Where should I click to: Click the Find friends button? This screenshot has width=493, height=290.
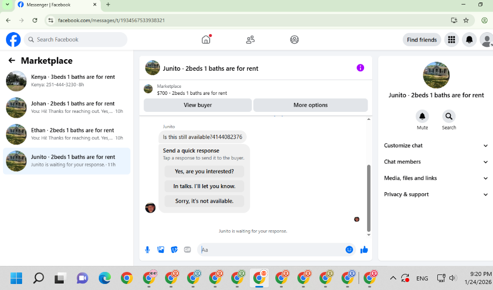coord(422,40)
